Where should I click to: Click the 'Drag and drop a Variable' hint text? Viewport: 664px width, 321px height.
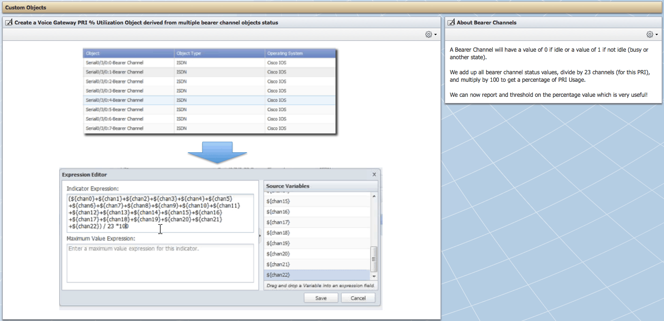pyautogui.click(x=321, y=286)
